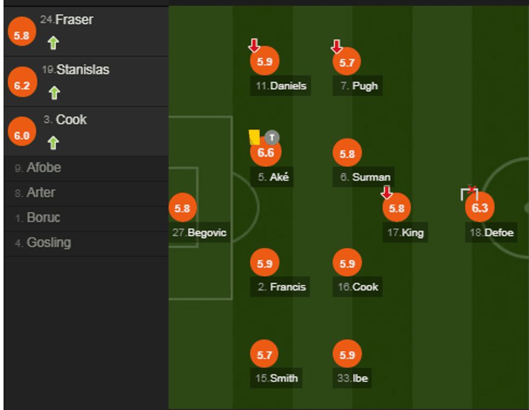Click the missed-goal icon above Defoe's rating

pyautogui.click(x=469, y=192)
